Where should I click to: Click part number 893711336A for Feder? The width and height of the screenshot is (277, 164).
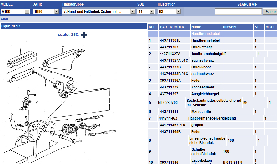click(170, 81)
